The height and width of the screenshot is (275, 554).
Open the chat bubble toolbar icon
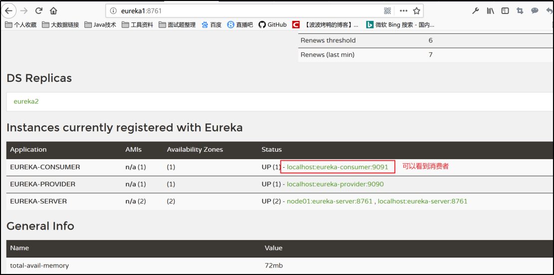(535, 11)
